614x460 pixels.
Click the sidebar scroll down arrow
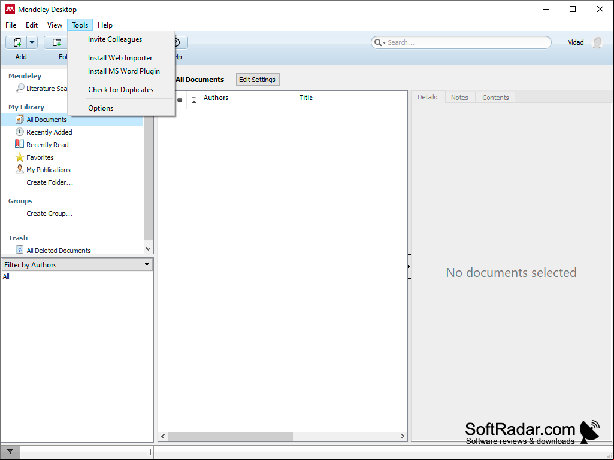[x=148, y=248]
